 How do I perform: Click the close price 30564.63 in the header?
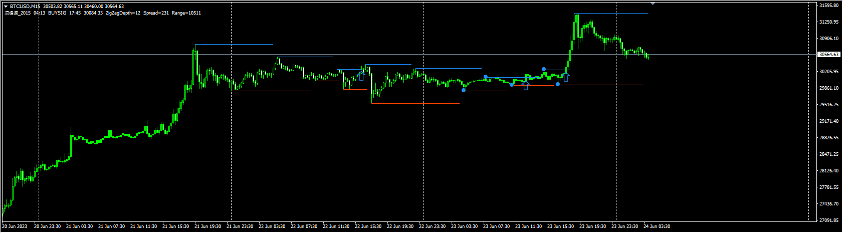pos(114,7)
